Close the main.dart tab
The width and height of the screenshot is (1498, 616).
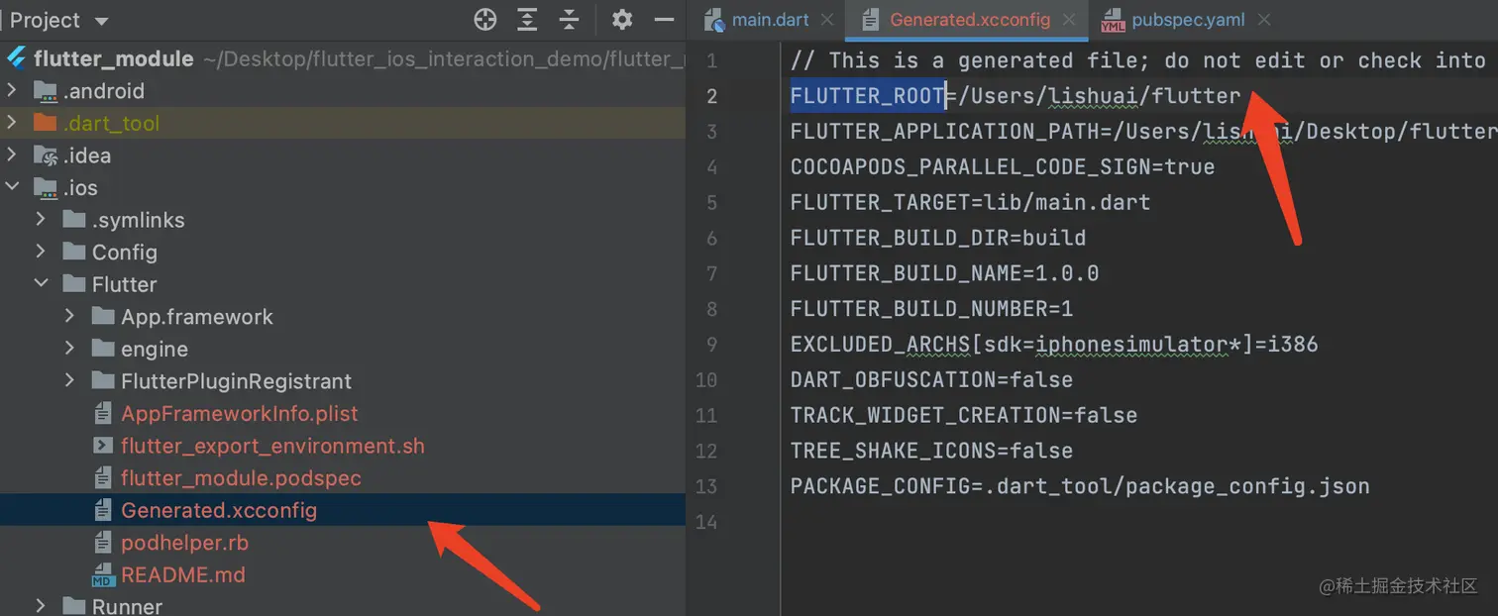[829, 20]
